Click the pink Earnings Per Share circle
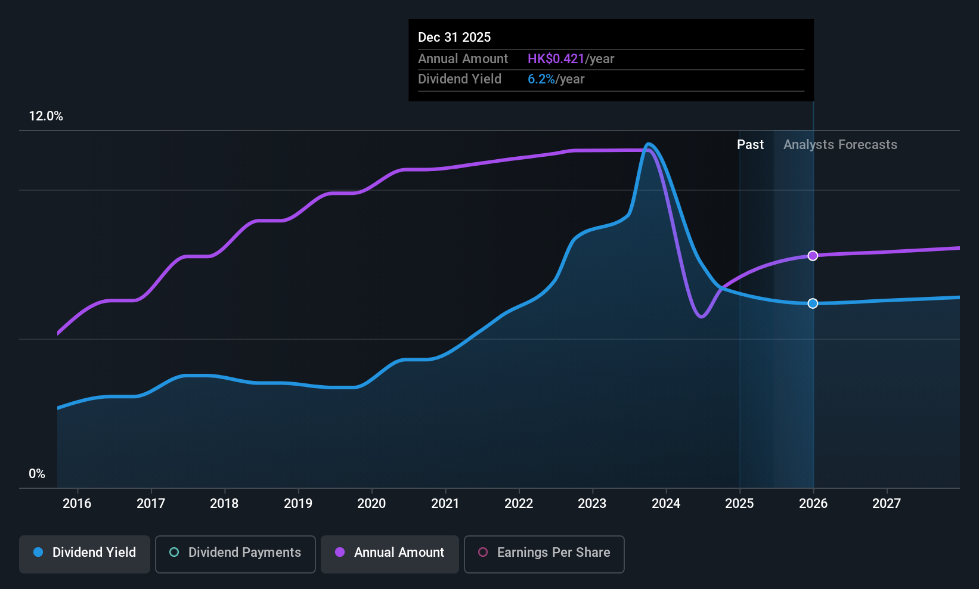Viewport: 979px width, 589px height. [x=483, y=552]
